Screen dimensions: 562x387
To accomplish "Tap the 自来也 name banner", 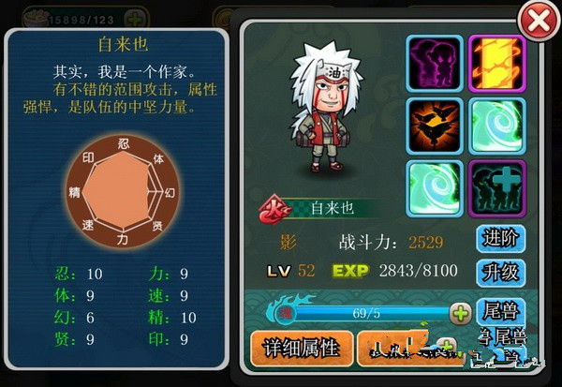I will pyautogui.click(x=332, y=208).
